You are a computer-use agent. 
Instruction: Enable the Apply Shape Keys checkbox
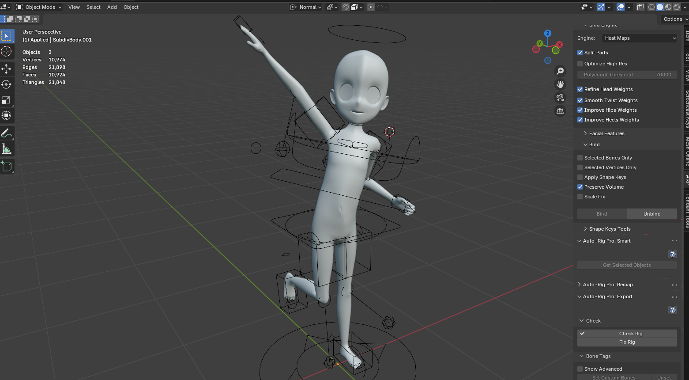[580, 177]
